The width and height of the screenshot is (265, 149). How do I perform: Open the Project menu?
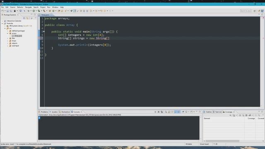[x=43, y=7]
